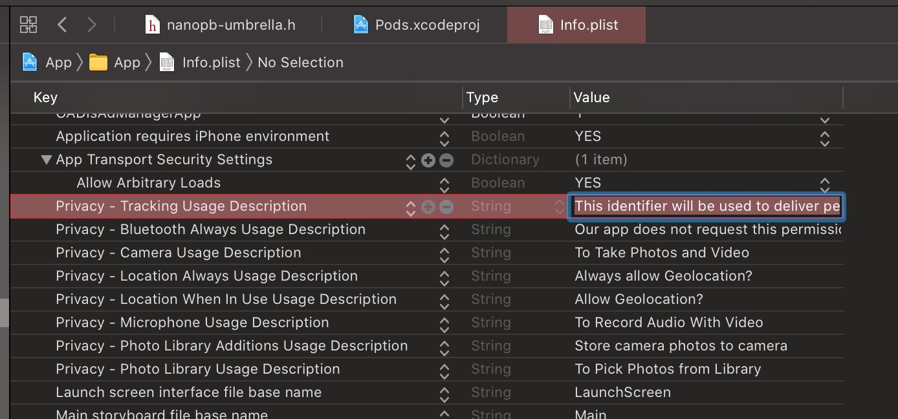
Task: Click the Key column header
Action: coord(45,98)
